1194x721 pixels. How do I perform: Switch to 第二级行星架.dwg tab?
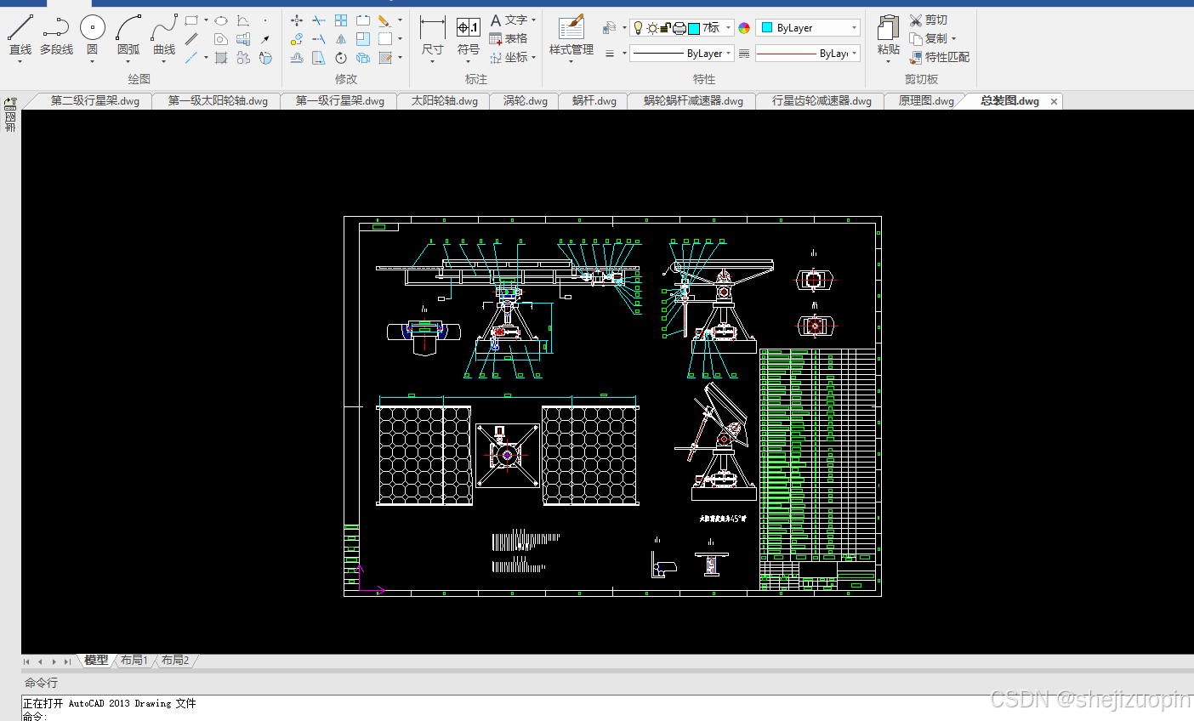click(95, 100)
